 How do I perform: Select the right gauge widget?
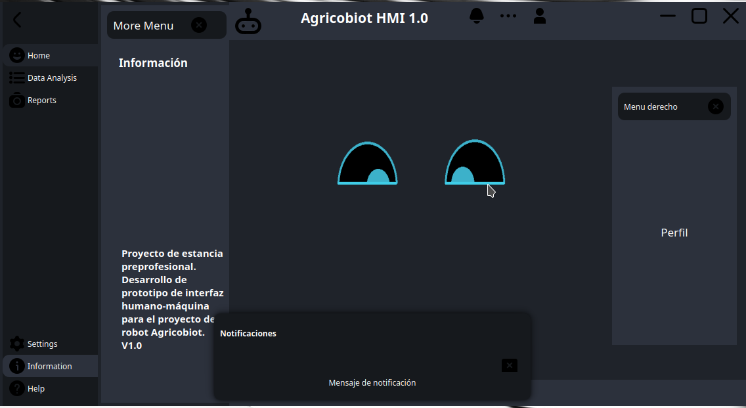475,162
